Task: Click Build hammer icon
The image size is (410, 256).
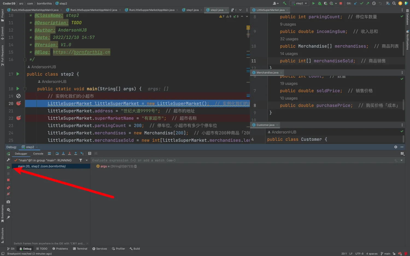Action: tap(285, 3)
